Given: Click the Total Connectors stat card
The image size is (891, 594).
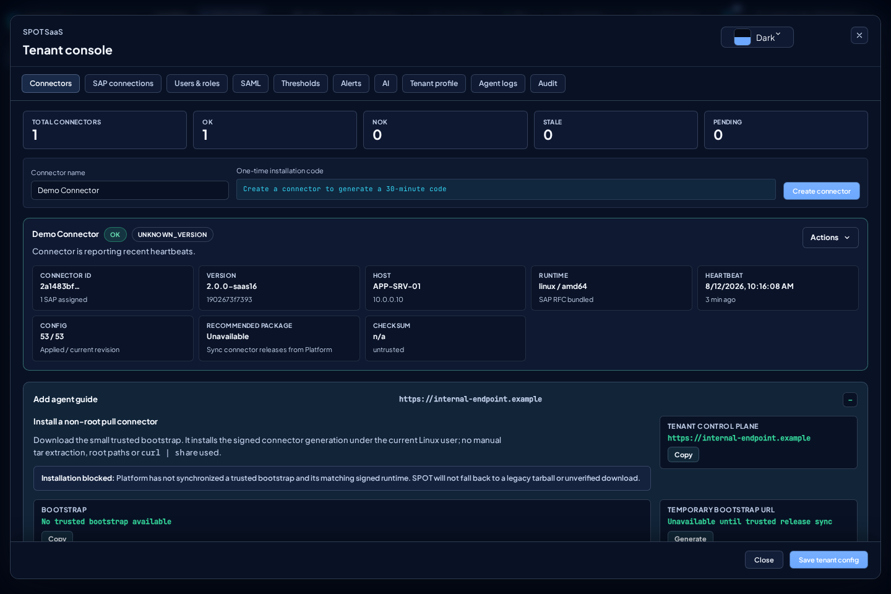Looking at the screenshot, I should (105, 130).
